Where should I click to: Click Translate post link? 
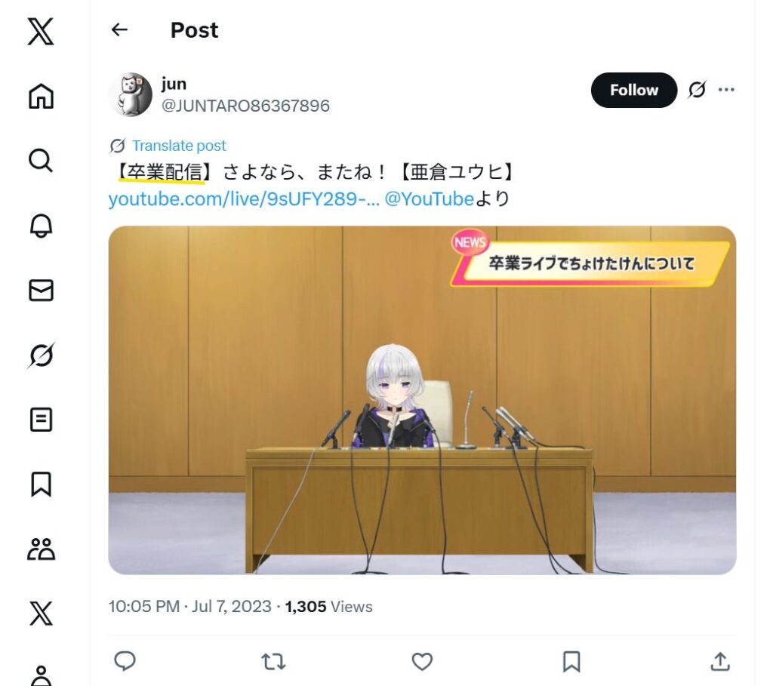pyautogui.click(x=178, y=146)
